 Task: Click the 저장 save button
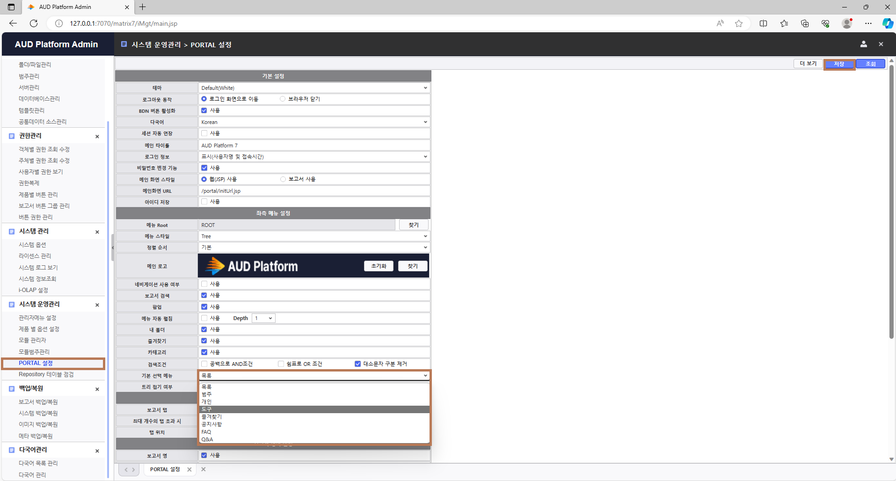[839, 64]
